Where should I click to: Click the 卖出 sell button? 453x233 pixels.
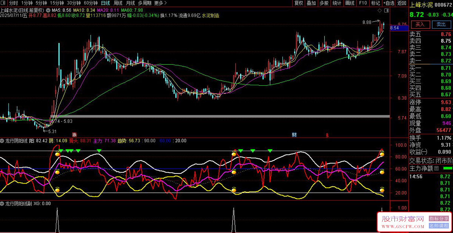441,25
